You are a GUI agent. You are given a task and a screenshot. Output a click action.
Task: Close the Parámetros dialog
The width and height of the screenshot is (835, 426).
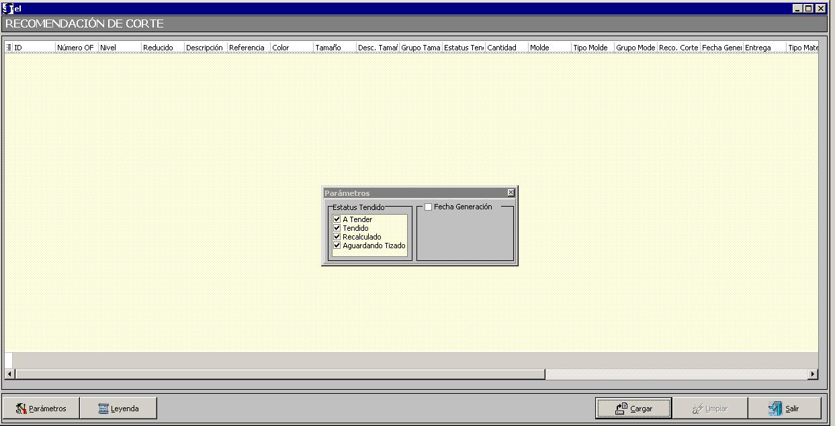point(511,193)
